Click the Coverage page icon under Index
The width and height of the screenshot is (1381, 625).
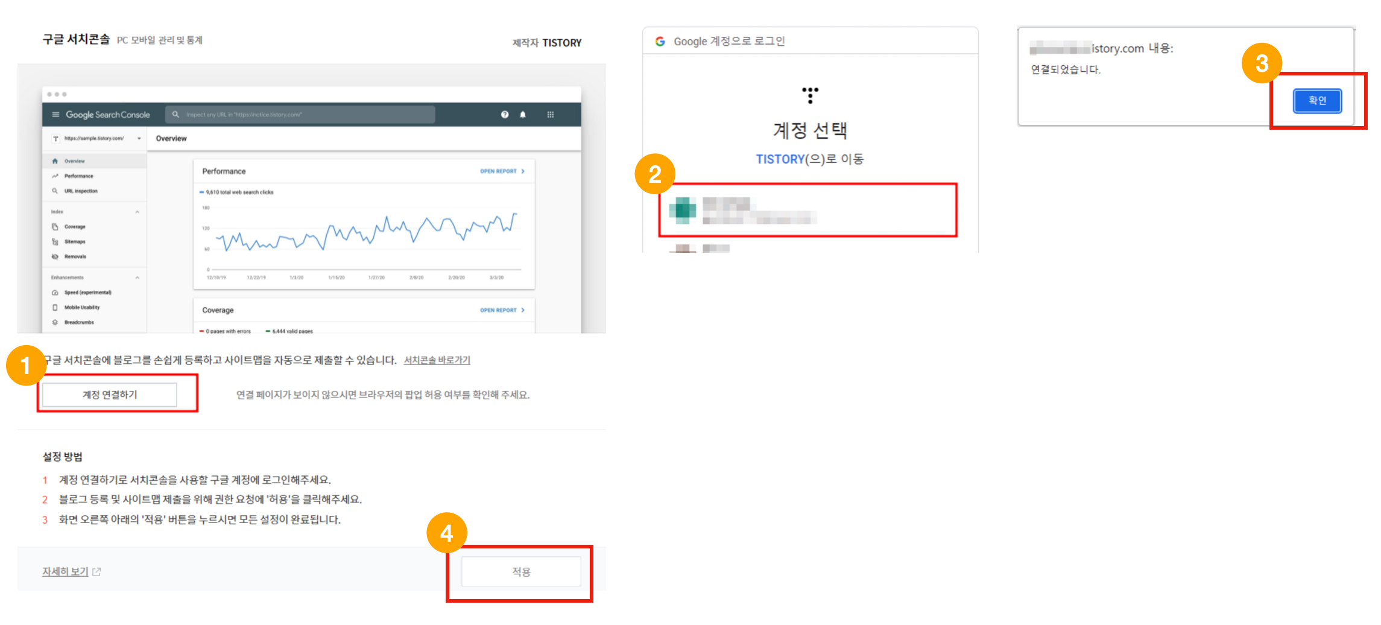[55, 227]
